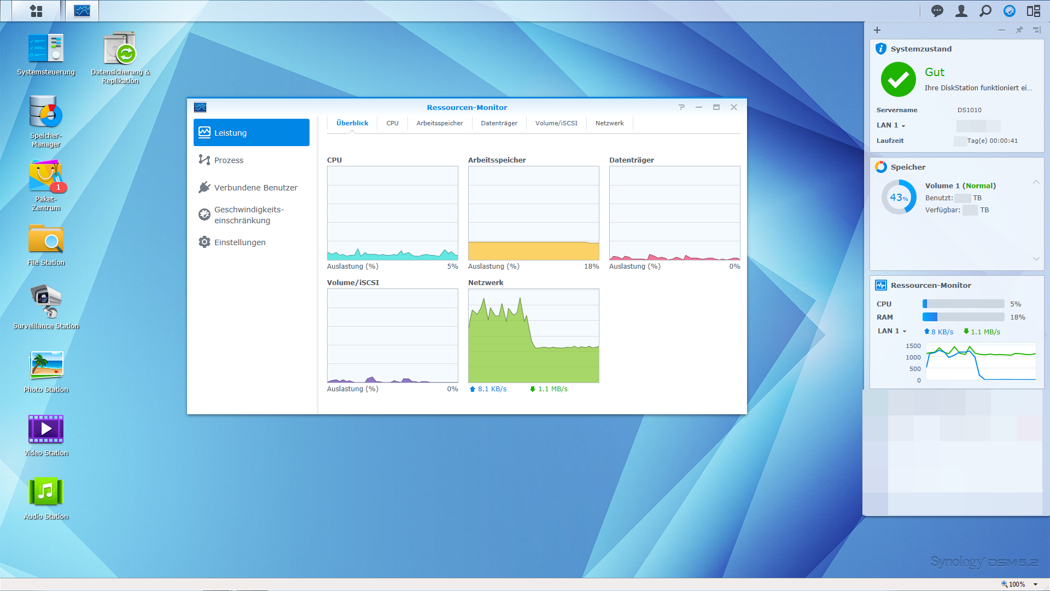Open the notifications speech bubble icon
The height and width of the screenshot is (591, 1050).
coord(937,11)
